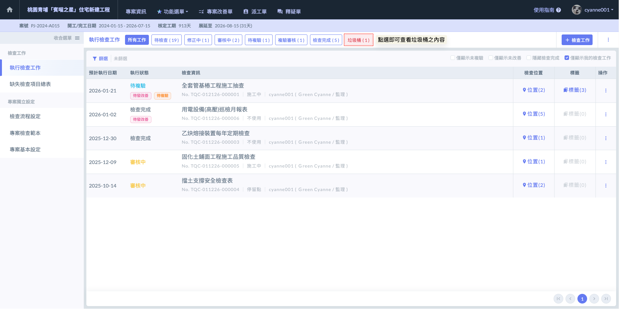Expand the 功能選單 dropdown

172,12
